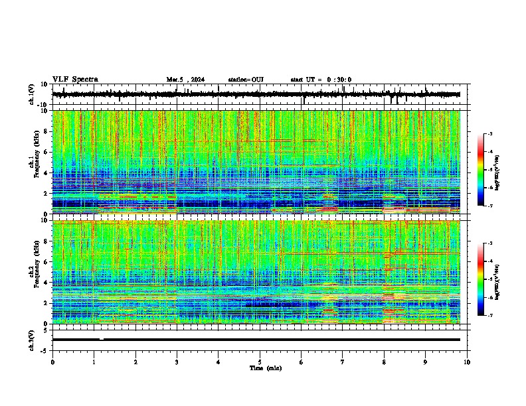The height and width of the screenshot is (406, 526).
Task: Click the '-10' tick on ch.1(V) axis
Action: [x=43, y=105]
